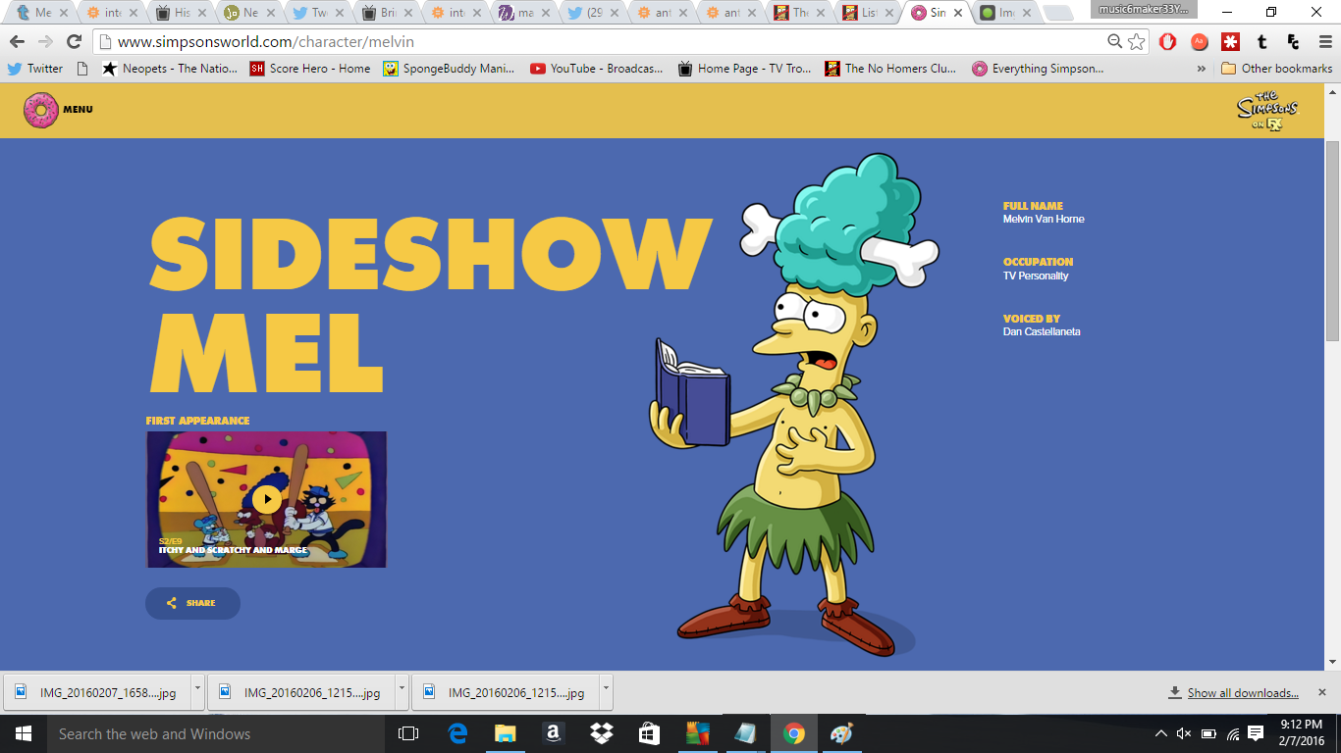Open the YouTube bookmark in bookmarks bar
The image size is (1341, 753).
click(597, 69)
